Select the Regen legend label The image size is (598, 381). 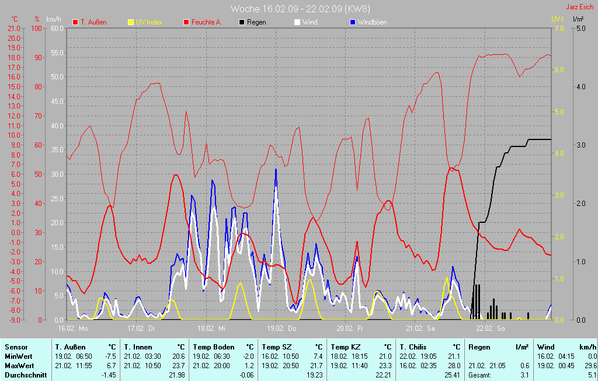[x=257, y=23]
